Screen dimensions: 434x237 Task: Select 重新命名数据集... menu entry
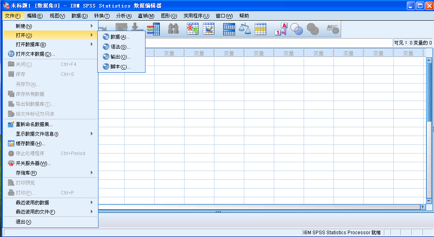pos(50,124)
